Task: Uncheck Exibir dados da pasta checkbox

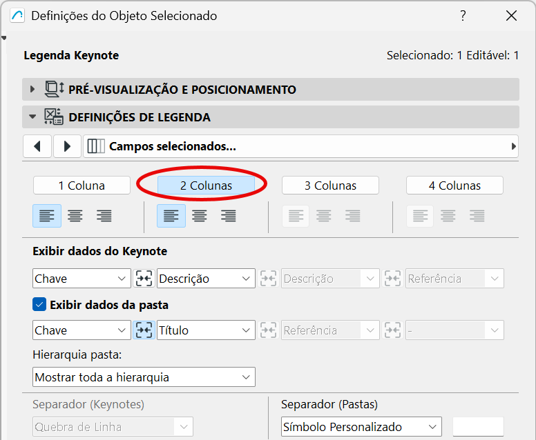Action: tap(39, 305)
